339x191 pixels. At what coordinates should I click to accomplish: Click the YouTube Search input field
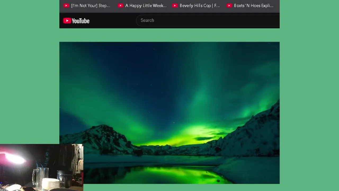(208, 20)
